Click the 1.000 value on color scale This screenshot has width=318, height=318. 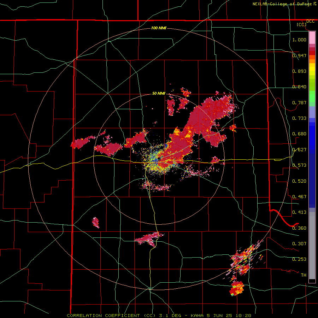click(x=299, y=40)
